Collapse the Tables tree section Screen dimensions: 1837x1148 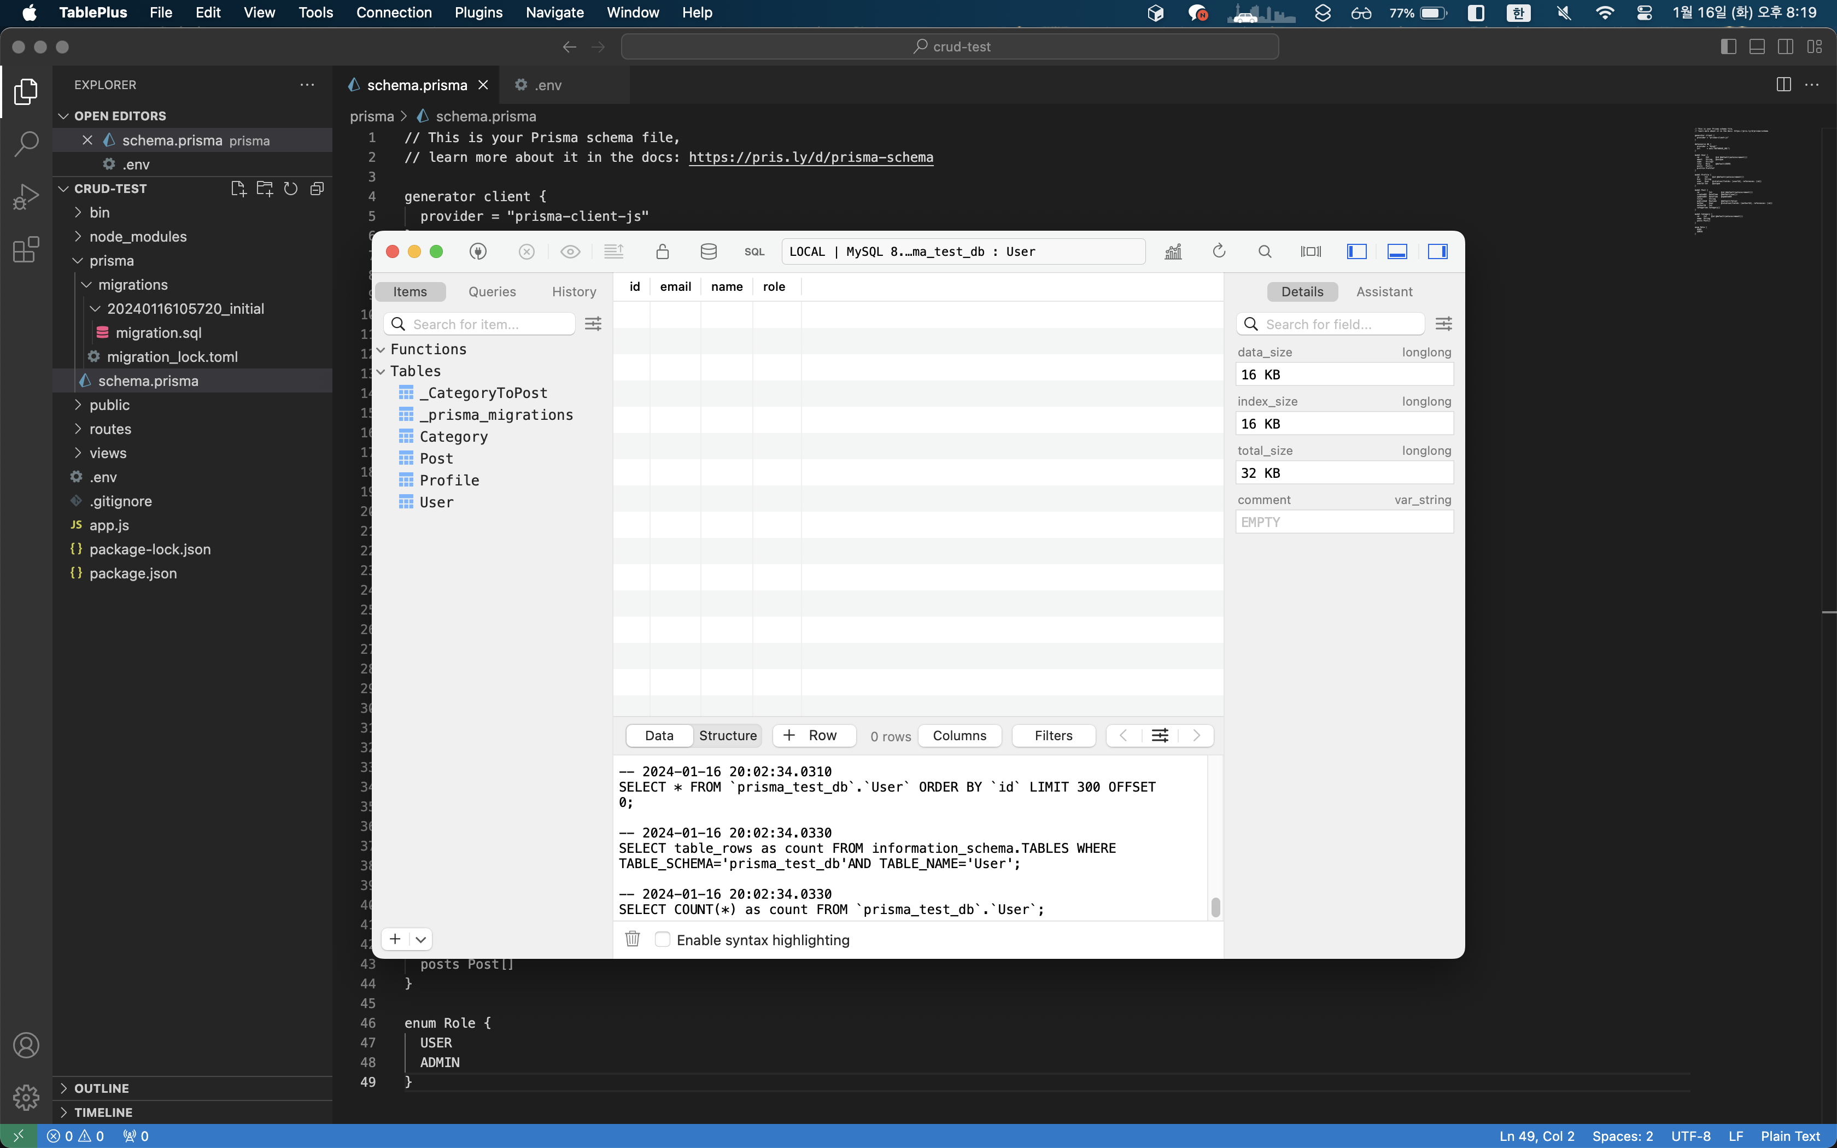[381, 371]
